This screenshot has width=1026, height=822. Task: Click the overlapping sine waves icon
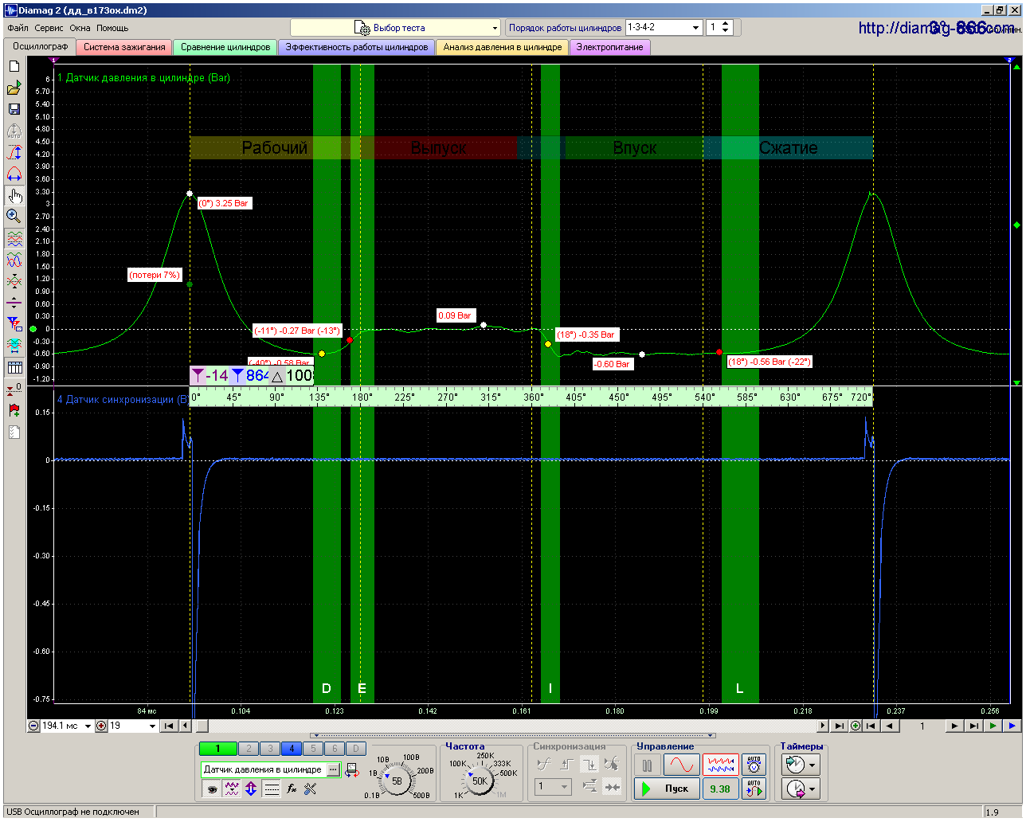coord(14,260)
